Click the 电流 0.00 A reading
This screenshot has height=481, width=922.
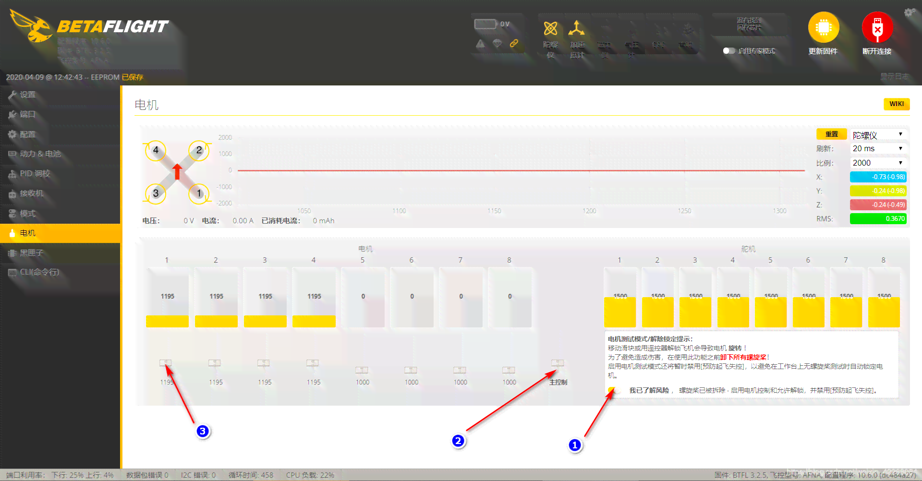pos(228,221)
